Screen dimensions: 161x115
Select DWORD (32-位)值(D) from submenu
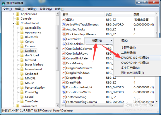coord(137,58)
